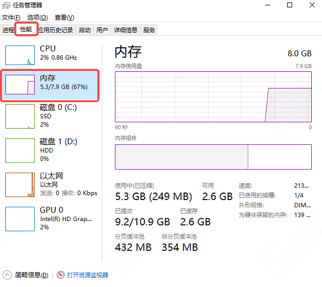Expand the 查看(V) menu
Viewport: 322px width, 287px height.
click(64, 18)
